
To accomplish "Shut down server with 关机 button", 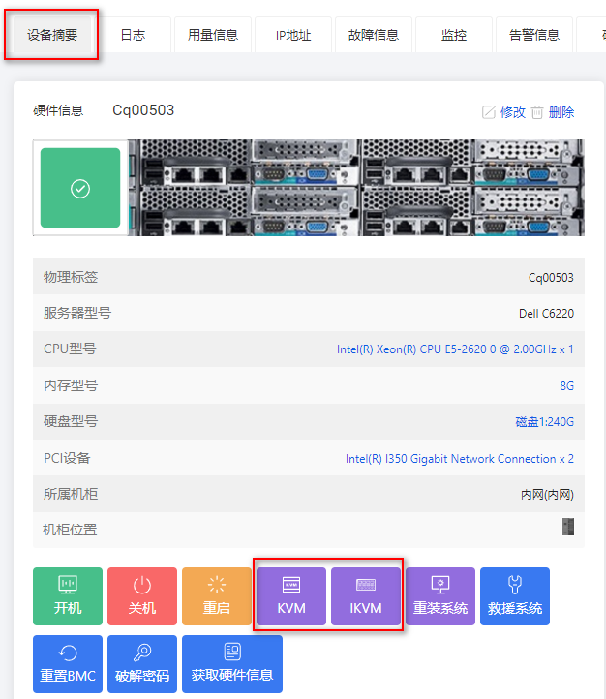I will click(142, 596).
